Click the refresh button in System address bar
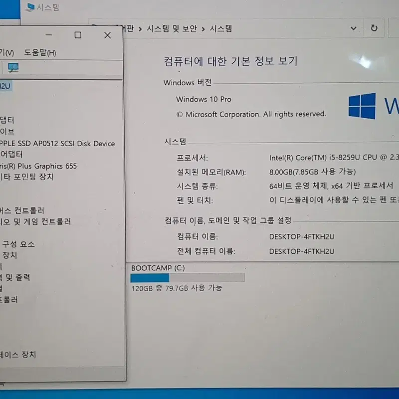The height and width of the screenshot is (399, 399). click(x=374, y=28)
